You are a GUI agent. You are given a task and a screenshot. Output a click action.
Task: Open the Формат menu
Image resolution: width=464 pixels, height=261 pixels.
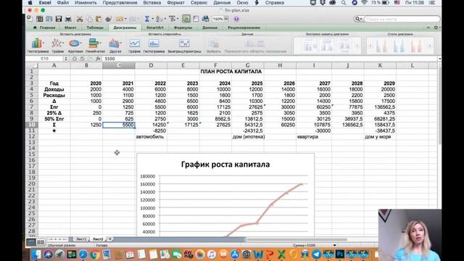click(175, 3)
